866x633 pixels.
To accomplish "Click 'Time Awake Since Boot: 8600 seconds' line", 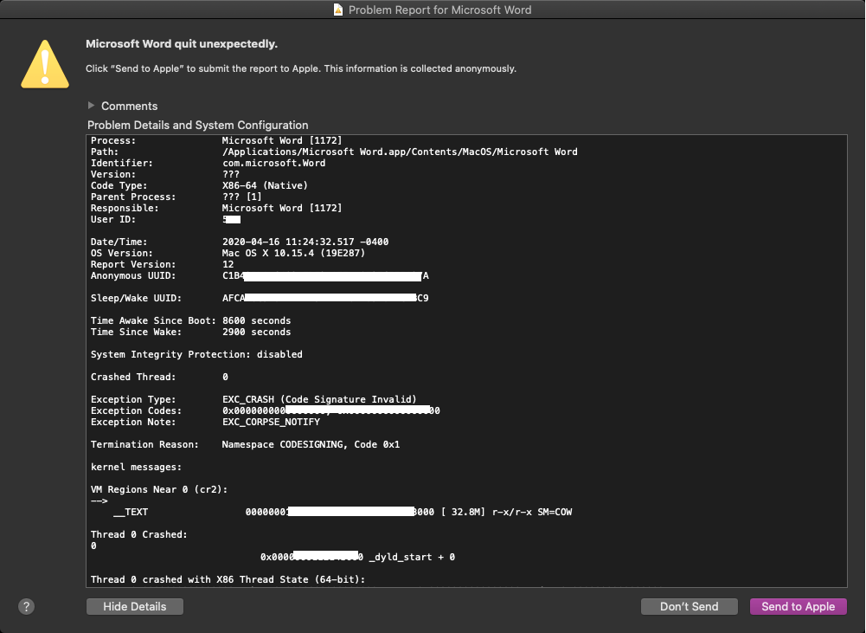I will tap(190, 320).
